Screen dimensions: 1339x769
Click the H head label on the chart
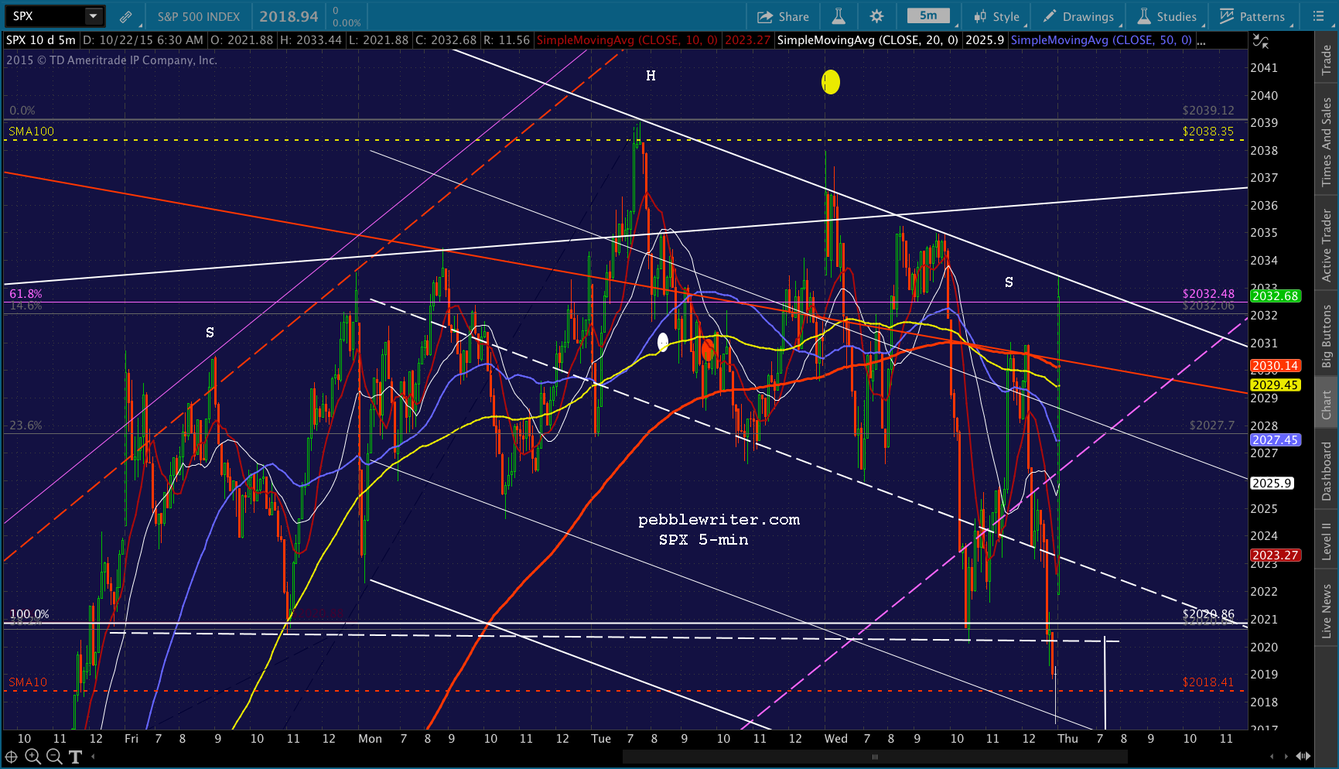pos(651,76)
